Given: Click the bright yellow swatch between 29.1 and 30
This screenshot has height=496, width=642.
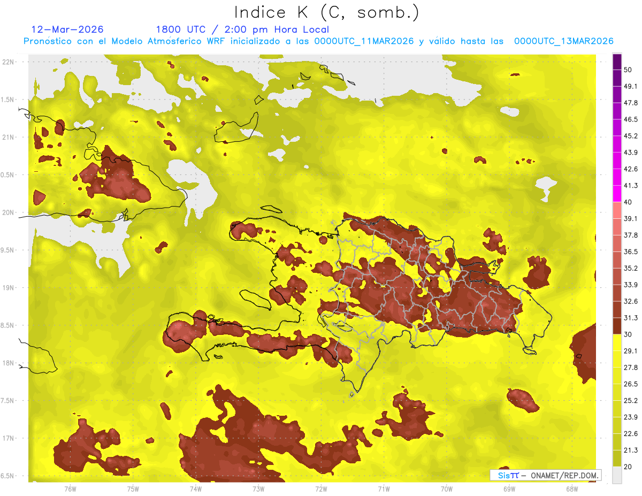Looking at the screenshot, I should [617, 342].
